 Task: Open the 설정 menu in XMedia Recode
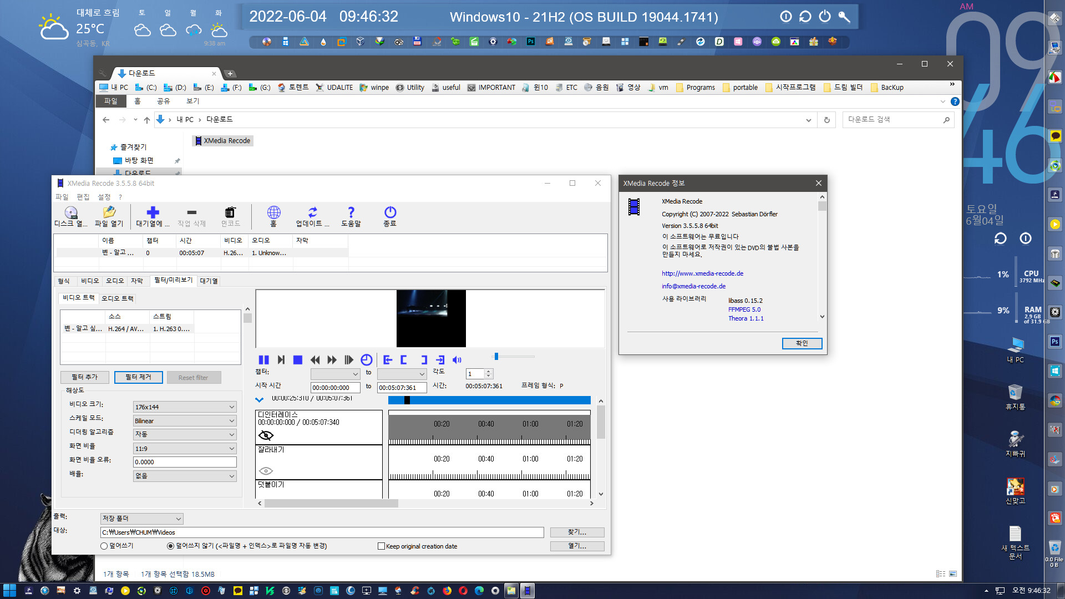(x=104, y=197)
